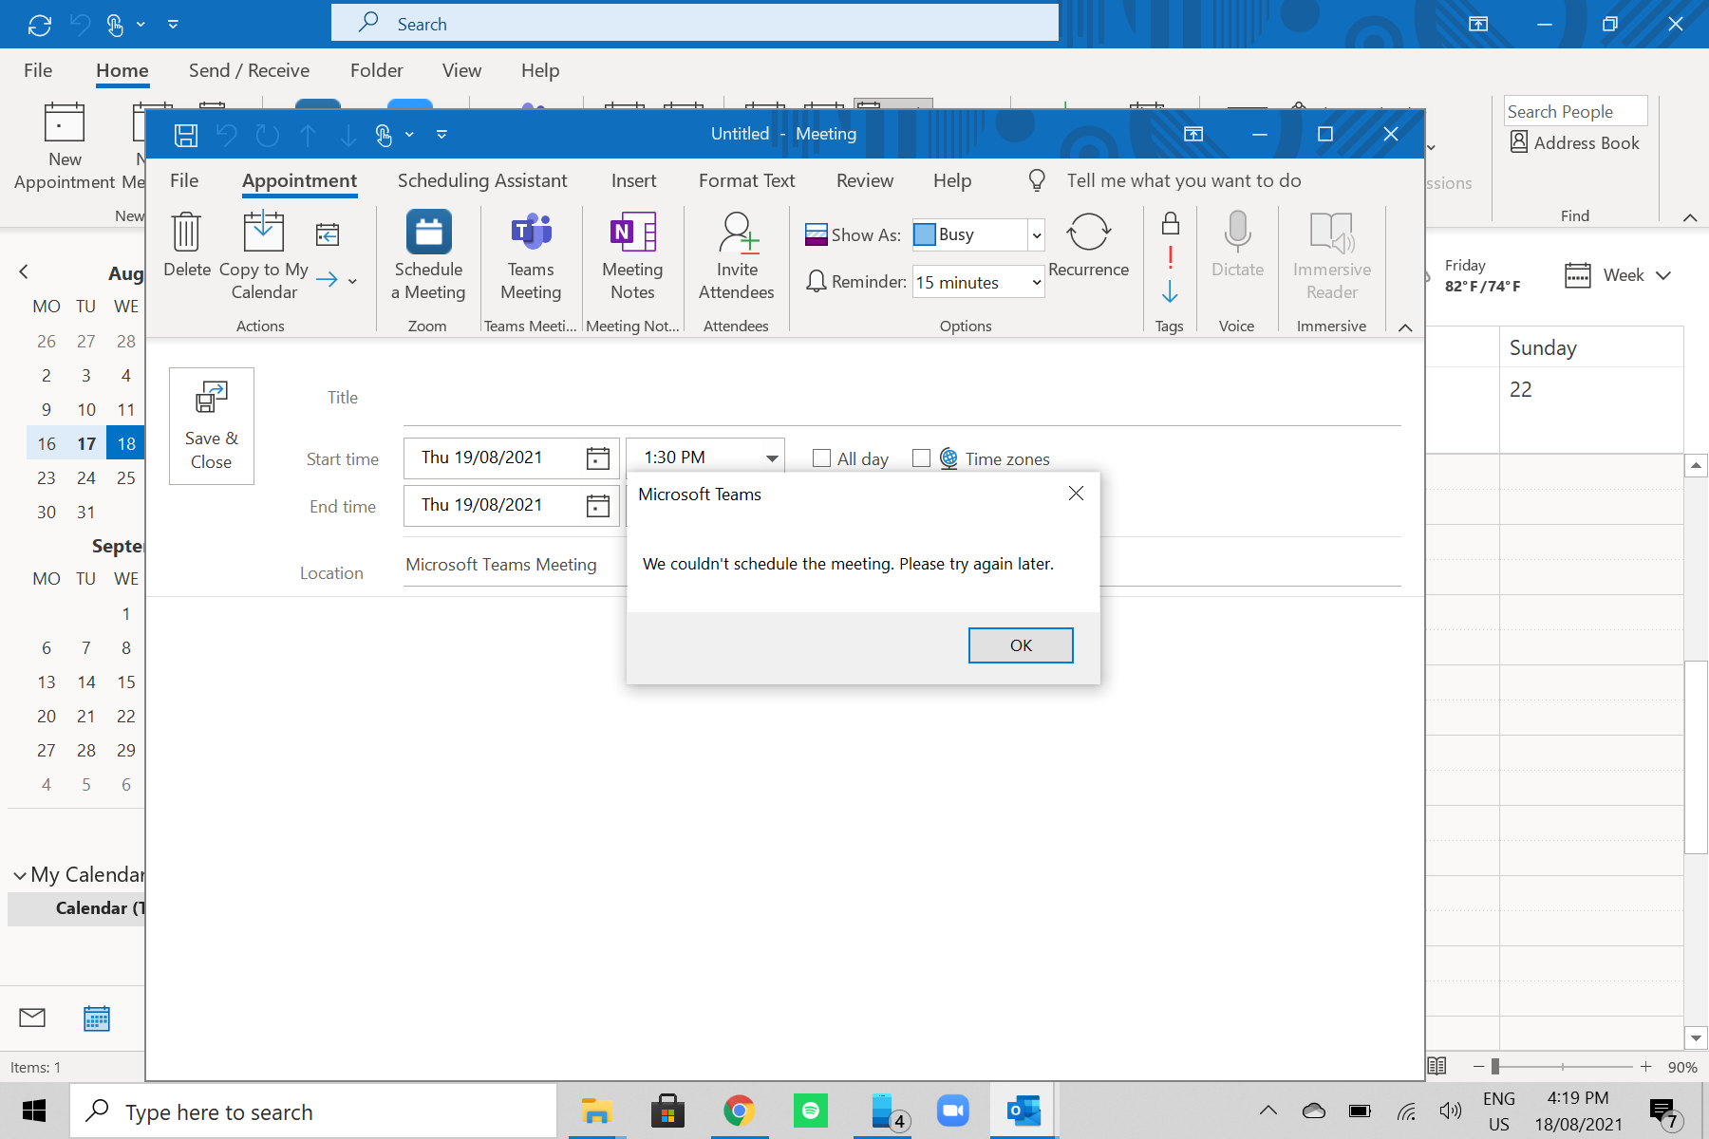Enable the All day option
Screen dimensions: 1709x1139
(x=822, y=457)
